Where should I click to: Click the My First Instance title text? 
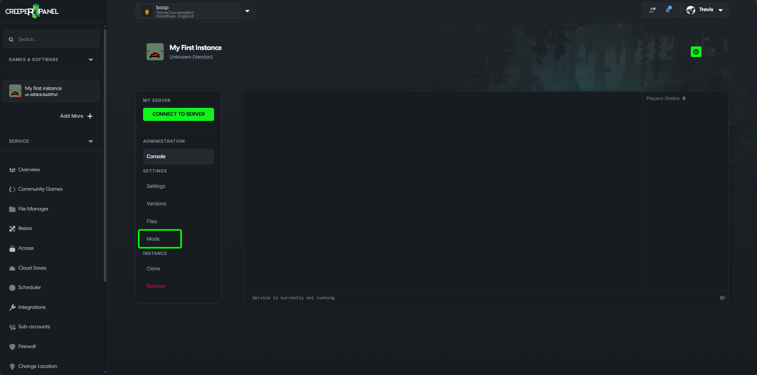[195, 48]
